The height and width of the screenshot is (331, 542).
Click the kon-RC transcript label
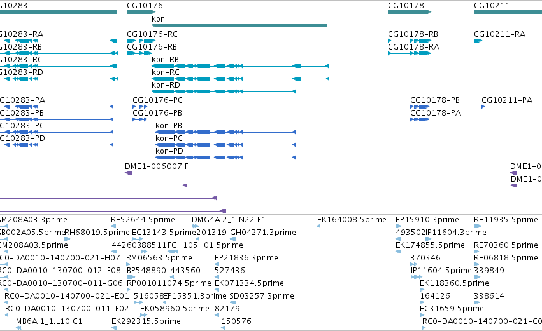166,72
